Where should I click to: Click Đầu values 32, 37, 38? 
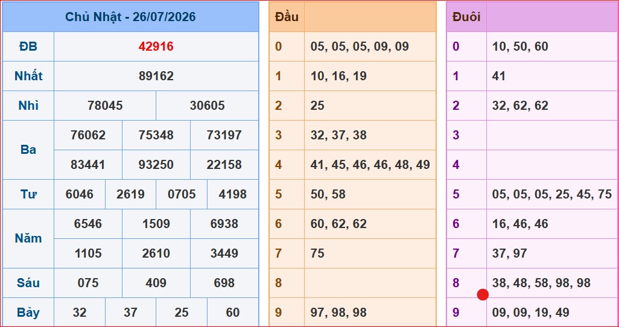click(338, 136)
